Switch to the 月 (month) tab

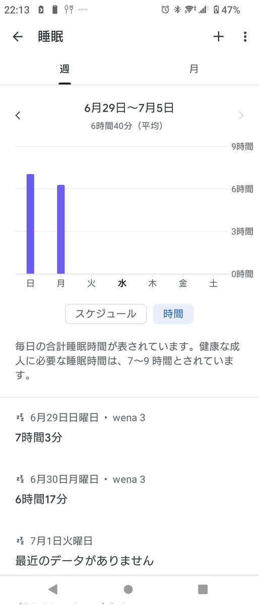[195, 69]
